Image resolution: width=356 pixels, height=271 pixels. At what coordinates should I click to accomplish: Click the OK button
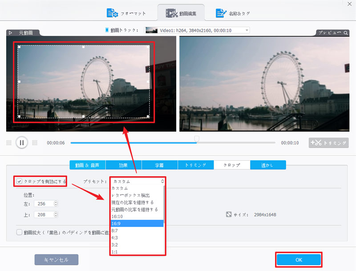[x=299, y=259]
